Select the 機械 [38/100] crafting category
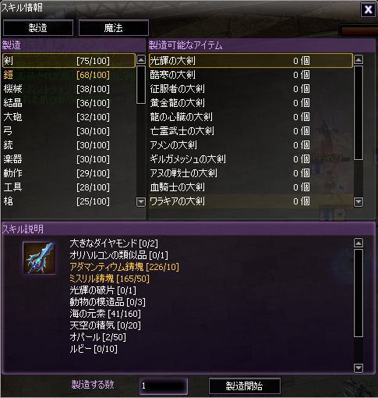This screenshot has width=378, height=398. click(69, 89)
